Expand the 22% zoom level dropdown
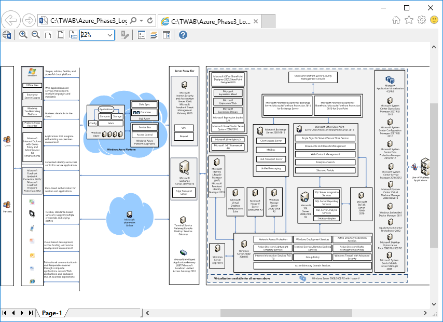The image size is (443, 322). [x=110, y=35]
